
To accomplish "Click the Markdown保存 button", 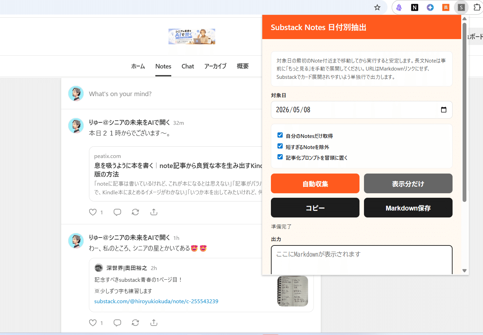I will point(408,208).
